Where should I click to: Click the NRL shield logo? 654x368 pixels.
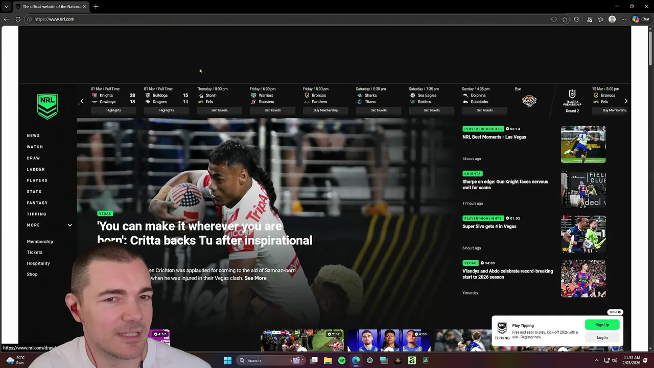click(48, 106)
